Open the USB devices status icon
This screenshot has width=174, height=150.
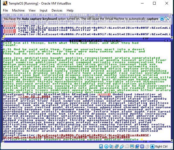tap(122, 146)
